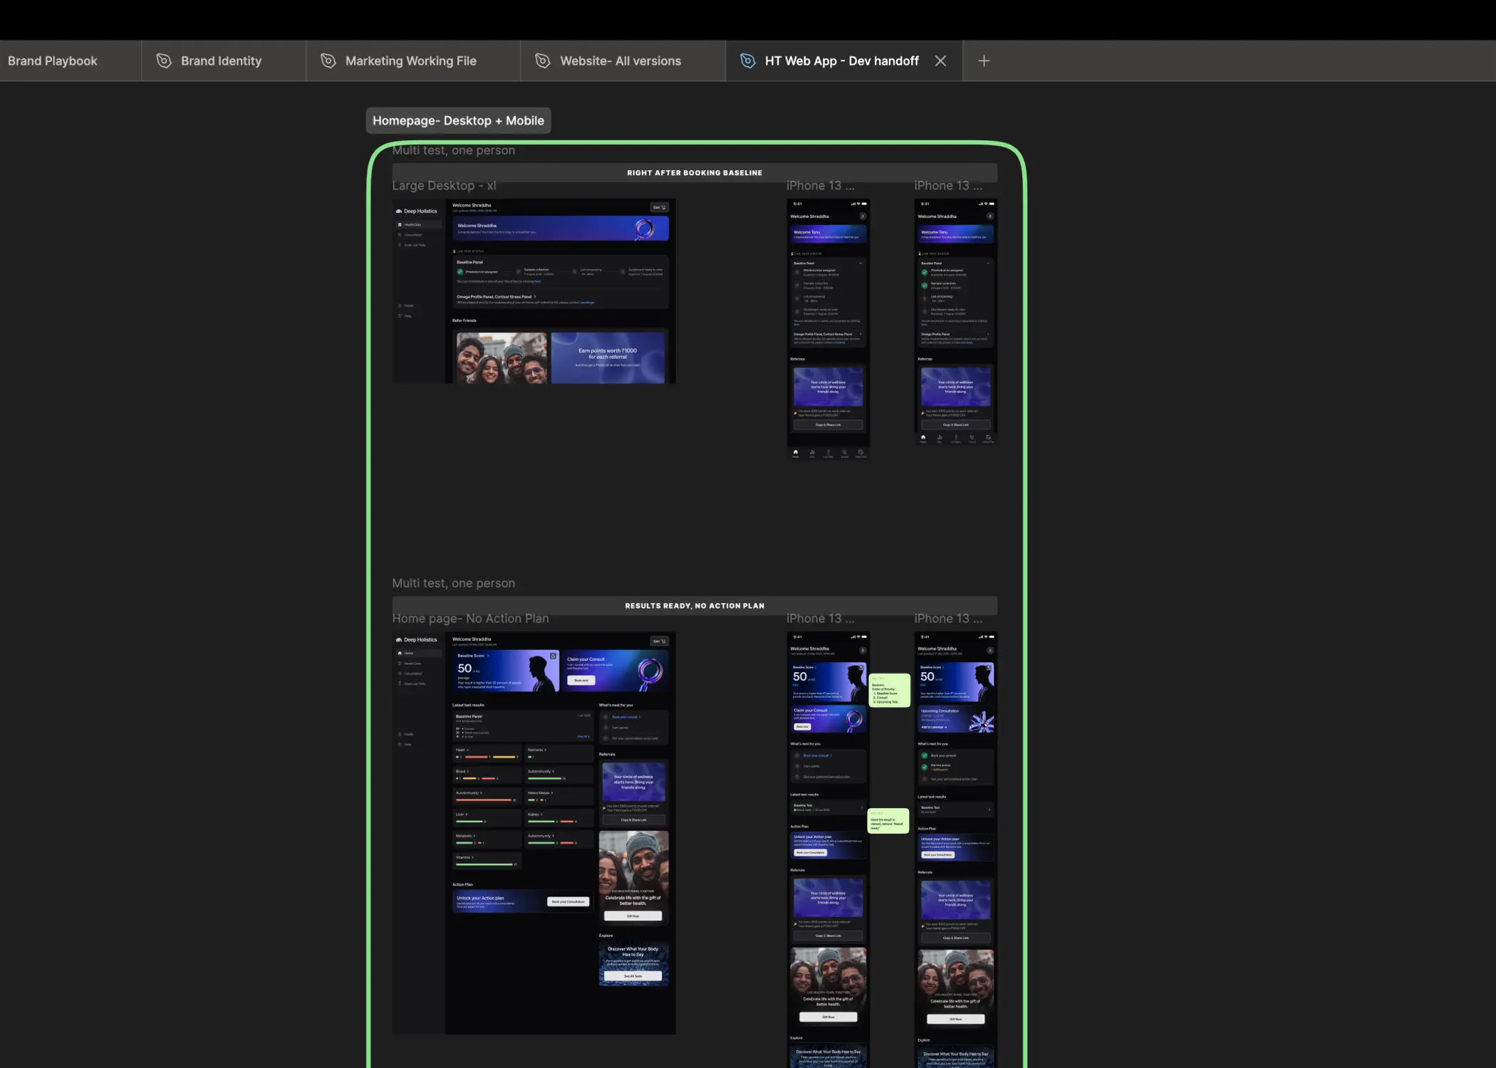Click file icon on Website- All versions tab
Image resolution: width=1496 pixels, height=1068 pixels.
click(x=543, y=61)
